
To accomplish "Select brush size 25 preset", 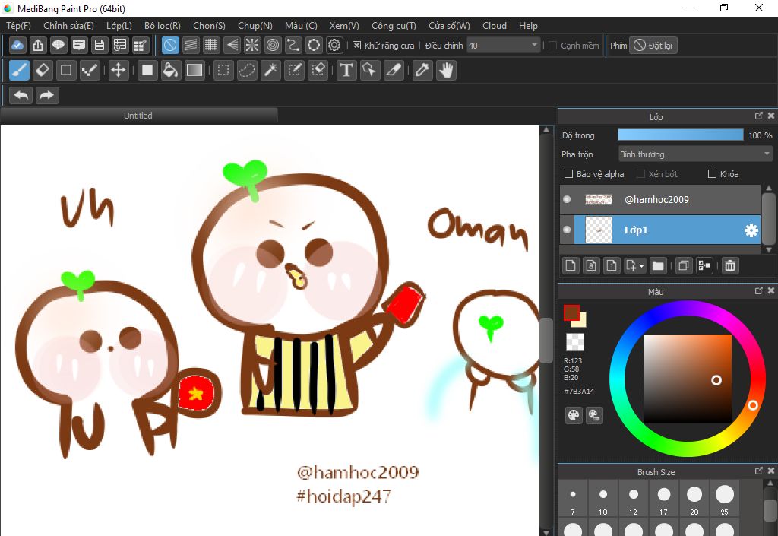I will tap(725, 498).
